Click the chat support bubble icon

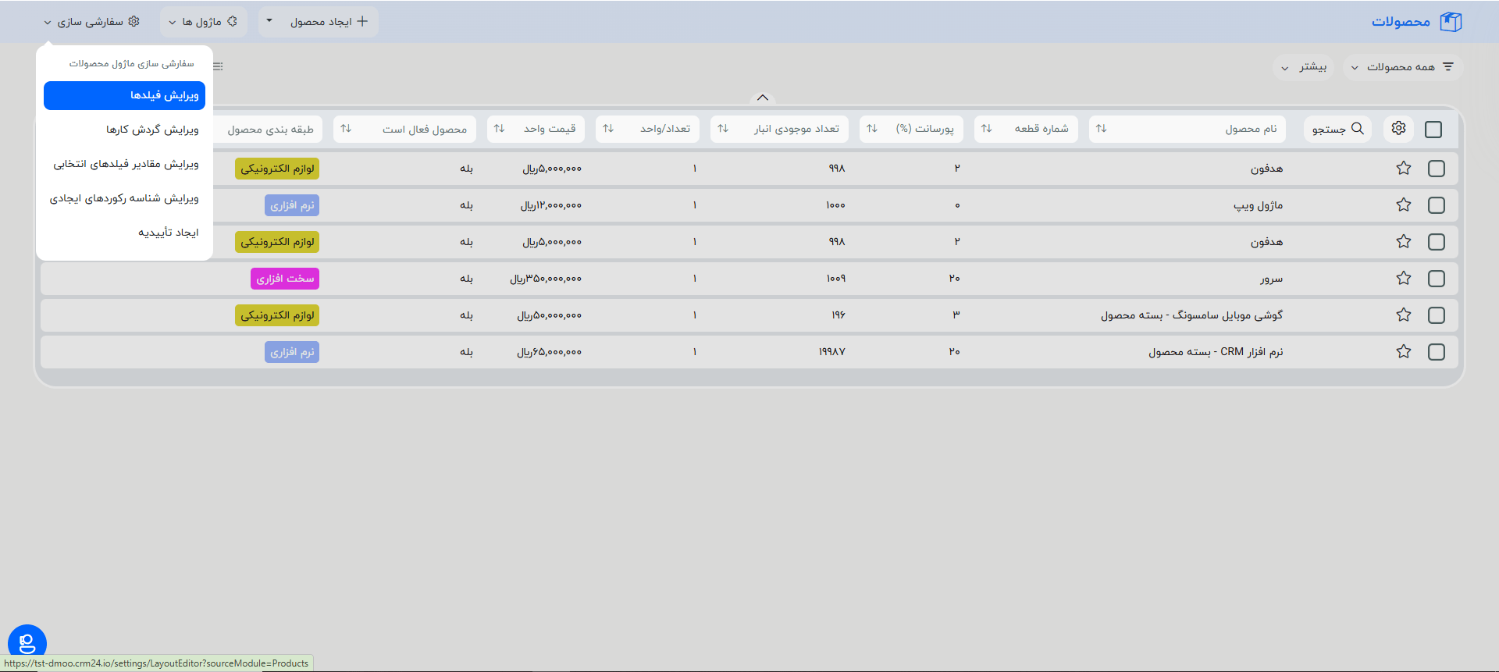(27, 644)
